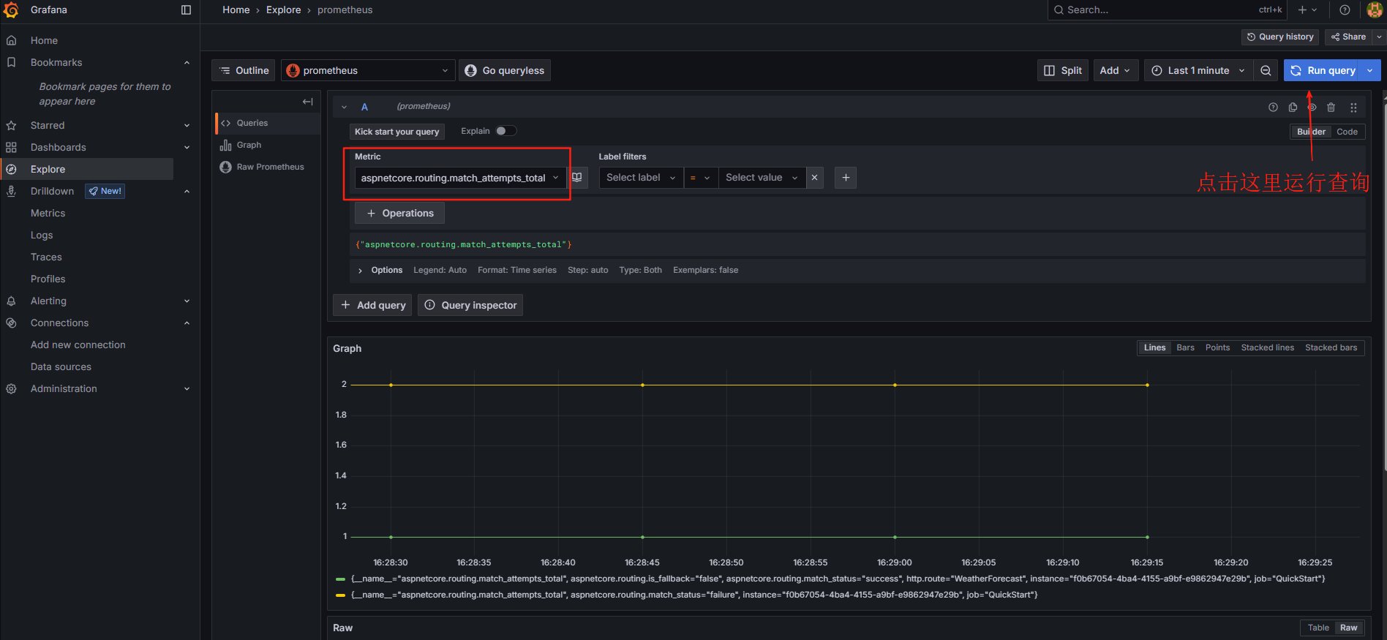Toggle the yellow failure series legend color
The image size is (1387, 640).
(340, 595)
